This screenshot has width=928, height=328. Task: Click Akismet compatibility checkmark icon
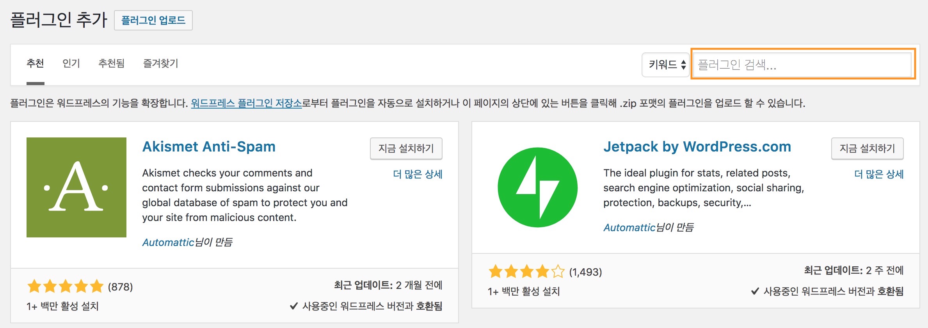(x=294, y=306)
